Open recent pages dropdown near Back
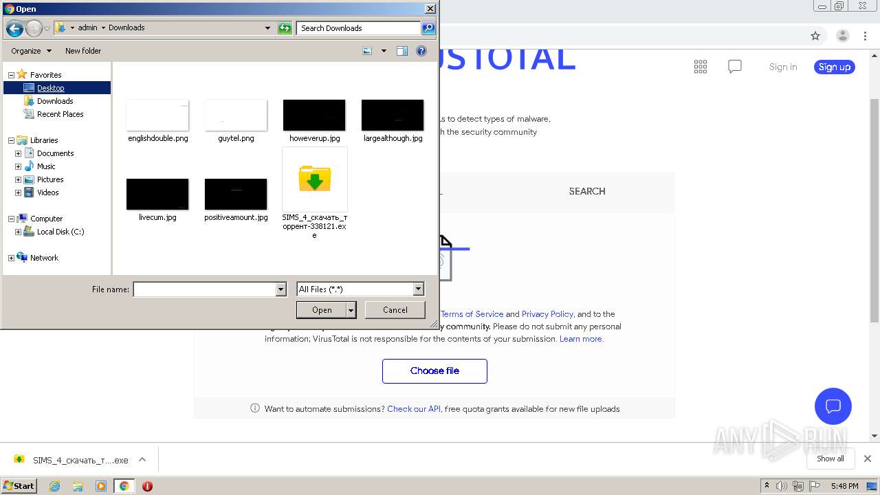This screenshot has height=495, width=880. (47, 28)
